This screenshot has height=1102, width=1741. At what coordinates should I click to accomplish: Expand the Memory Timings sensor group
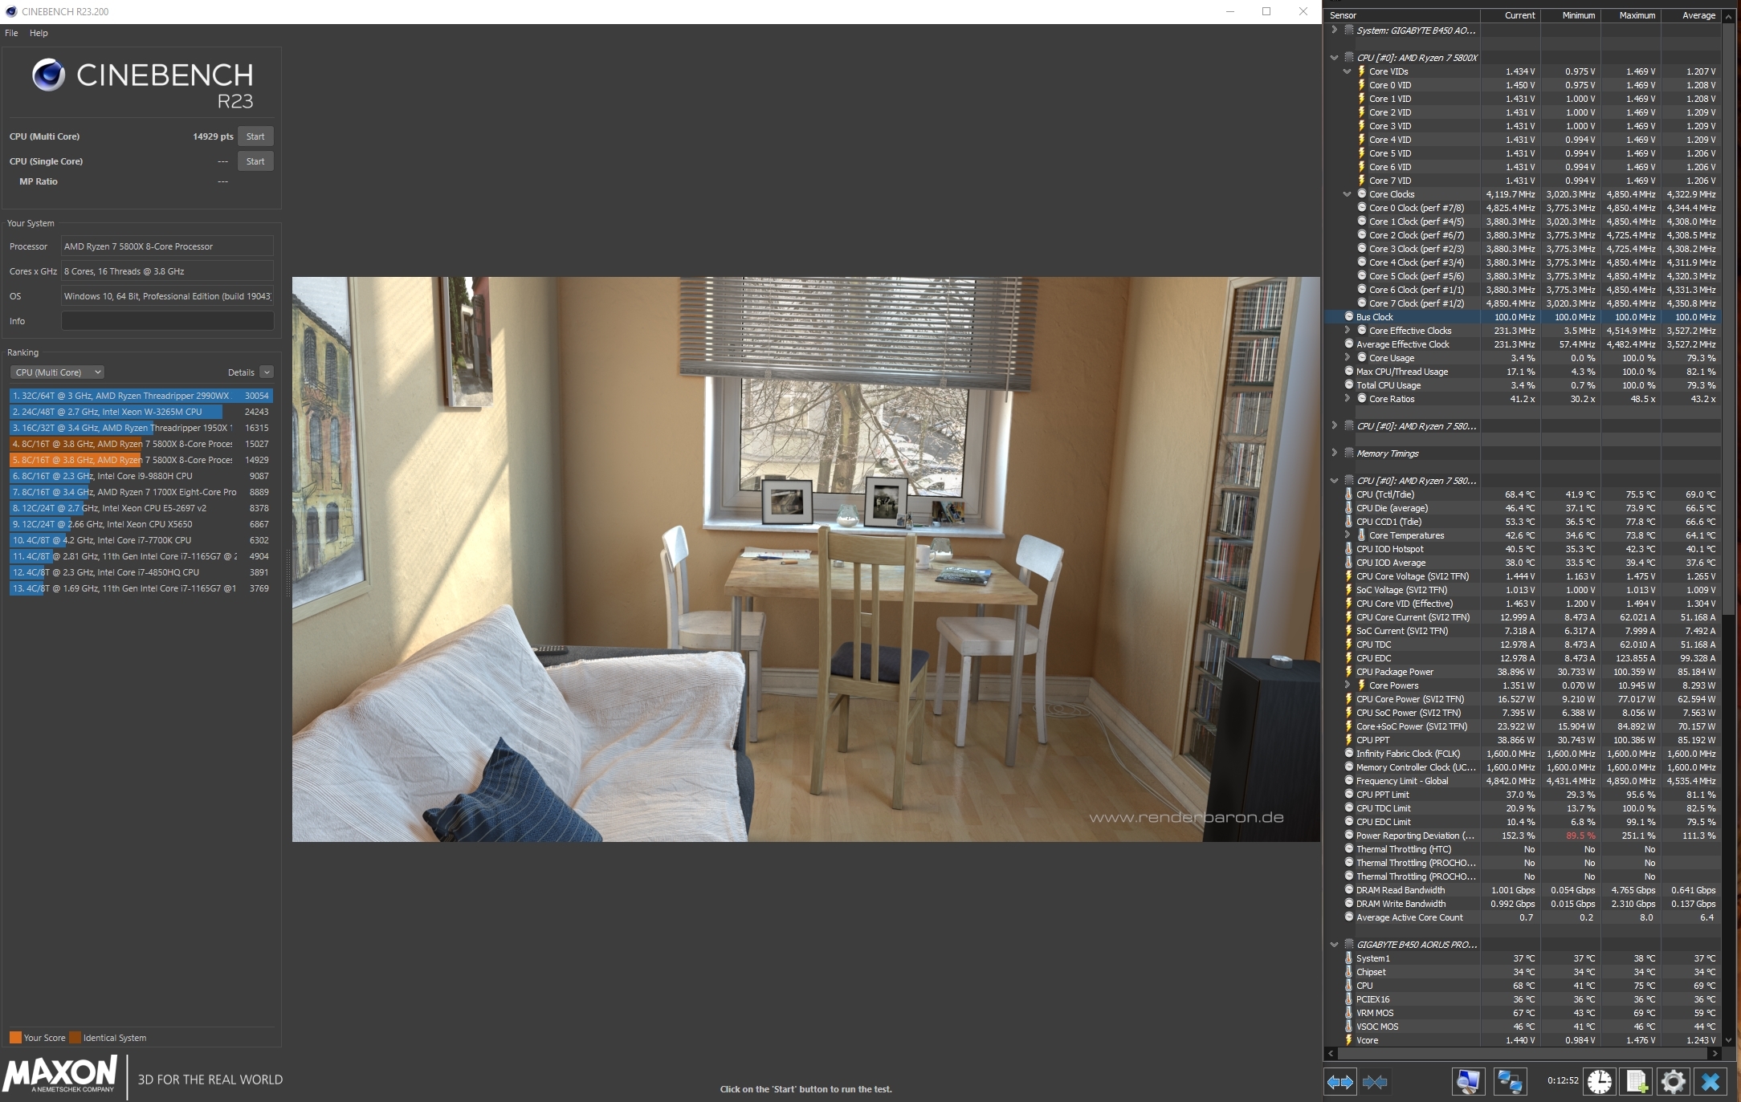(1335, 453)
